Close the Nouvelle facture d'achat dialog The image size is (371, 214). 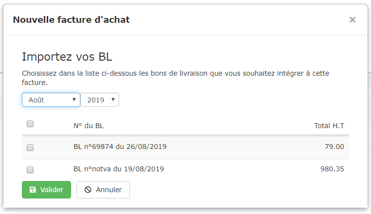coord(352,20)
